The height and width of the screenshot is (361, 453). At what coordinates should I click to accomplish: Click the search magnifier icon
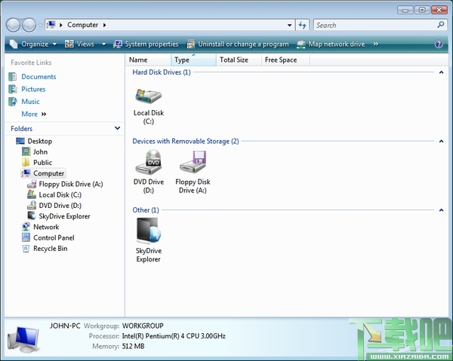coord(441,25)
